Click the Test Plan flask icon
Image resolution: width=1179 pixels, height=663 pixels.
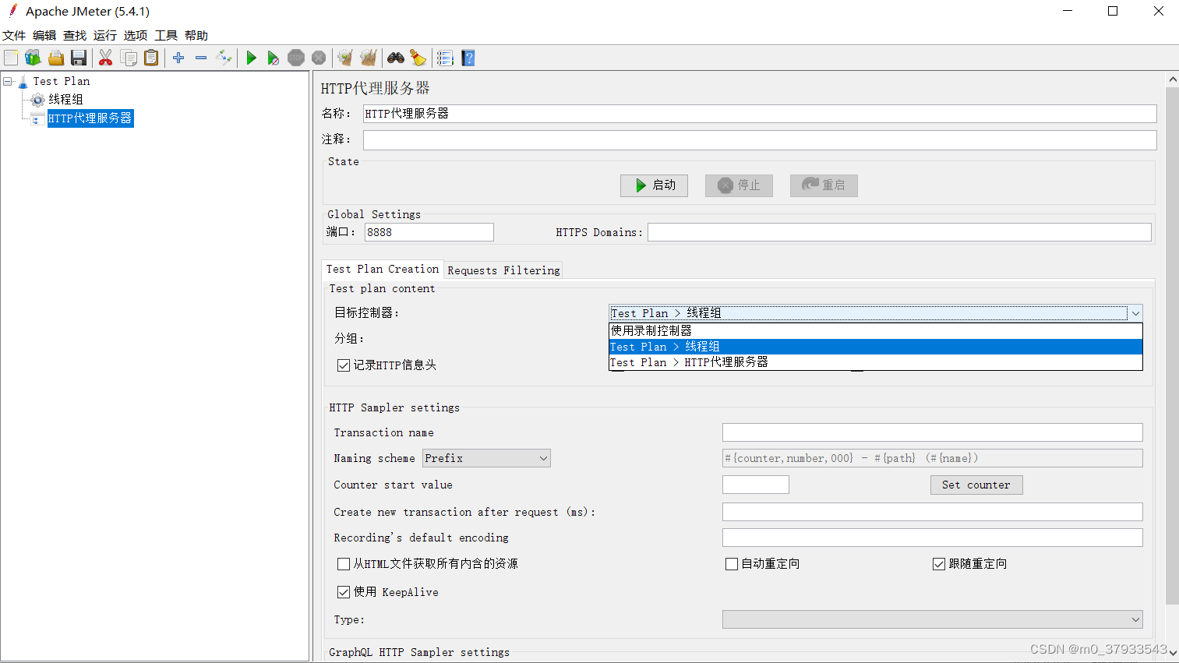click(x=23, y=81)
